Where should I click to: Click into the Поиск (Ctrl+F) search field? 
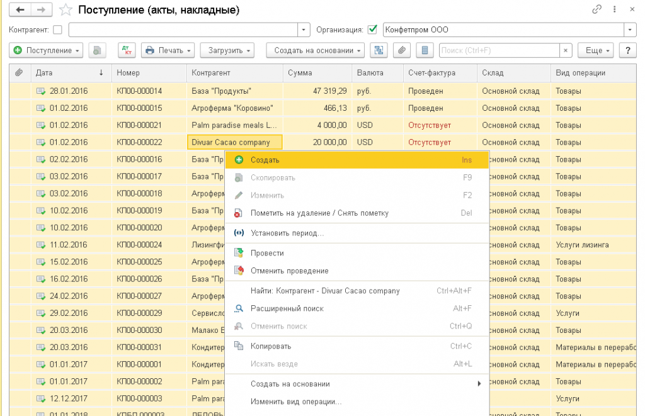click(x=499, y=50)
